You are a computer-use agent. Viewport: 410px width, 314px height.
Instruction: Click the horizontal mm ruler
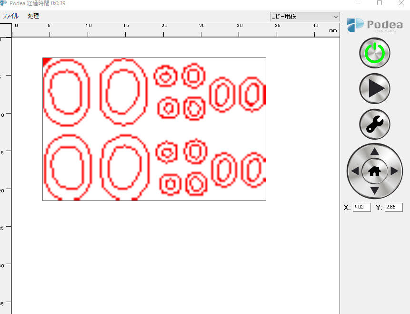[171, 29]
